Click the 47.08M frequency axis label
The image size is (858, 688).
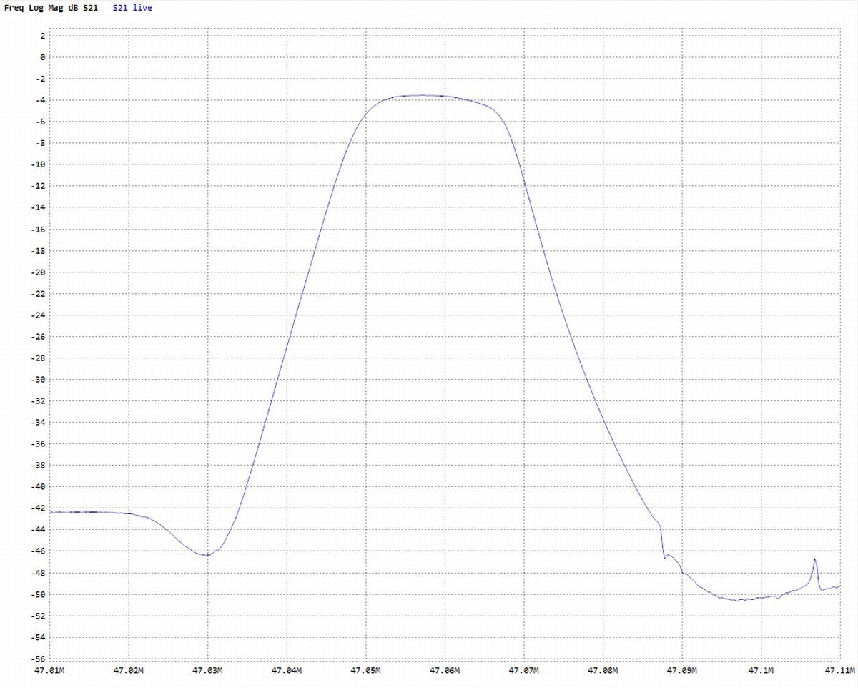pyautogui.click(x=603, y=671)
